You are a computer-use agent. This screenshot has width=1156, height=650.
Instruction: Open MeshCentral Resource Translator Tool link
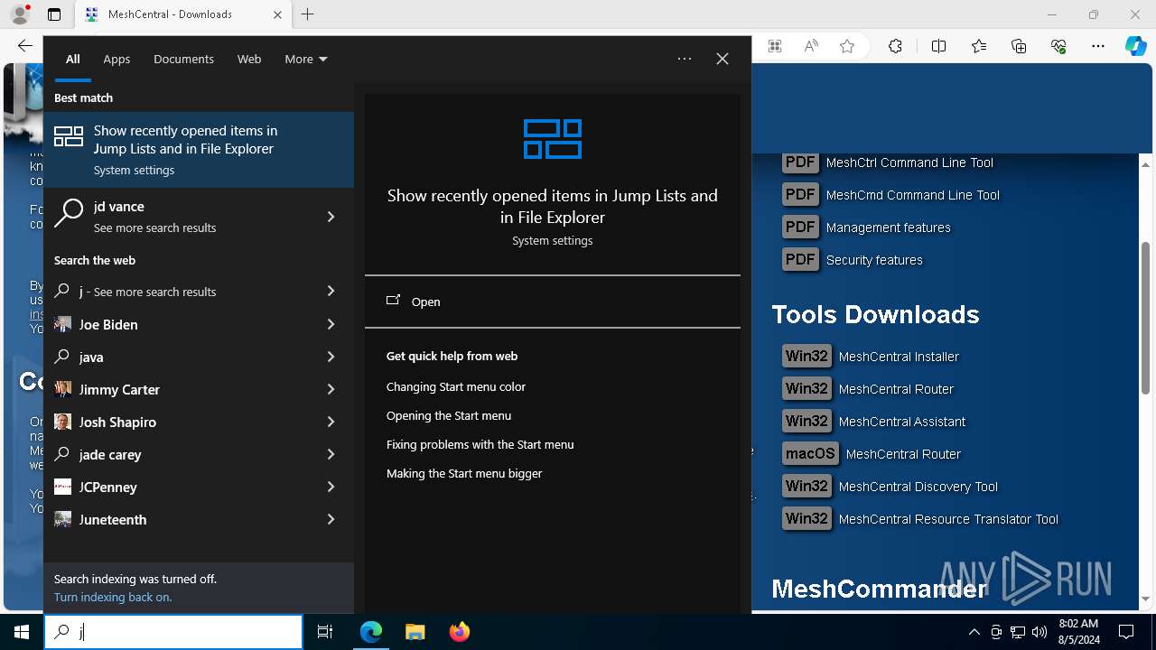948,519
